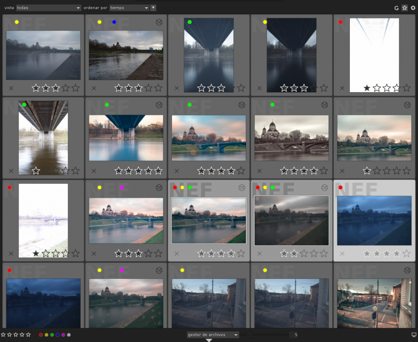Toggle red color label in bottom toolbar
Viewport: 418px width, 342px height.
coord(41,335)
